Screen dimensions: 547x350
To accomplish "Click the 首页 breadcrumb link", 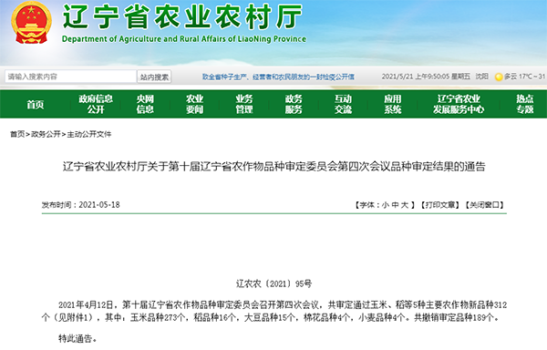I will coord(17,134).
